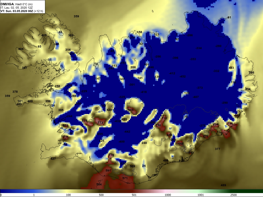
Task: Click the map value "404"
Action: pos(21,49)
